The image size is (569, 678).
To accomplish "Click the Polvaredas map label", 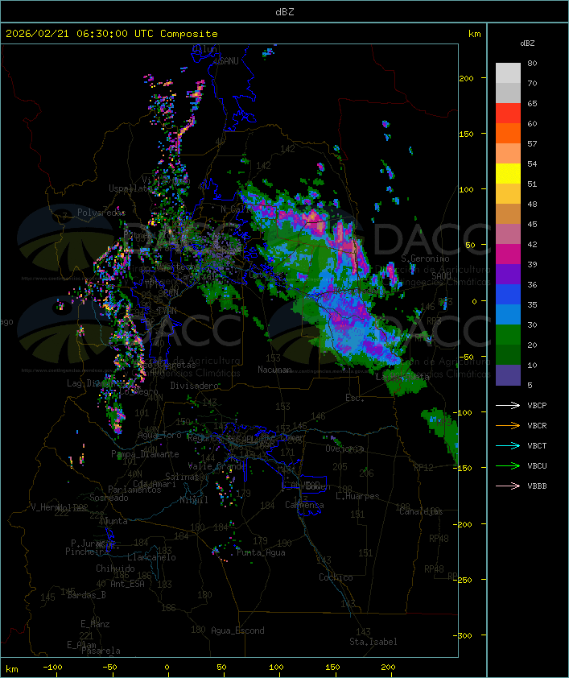I will click(101, 213).
